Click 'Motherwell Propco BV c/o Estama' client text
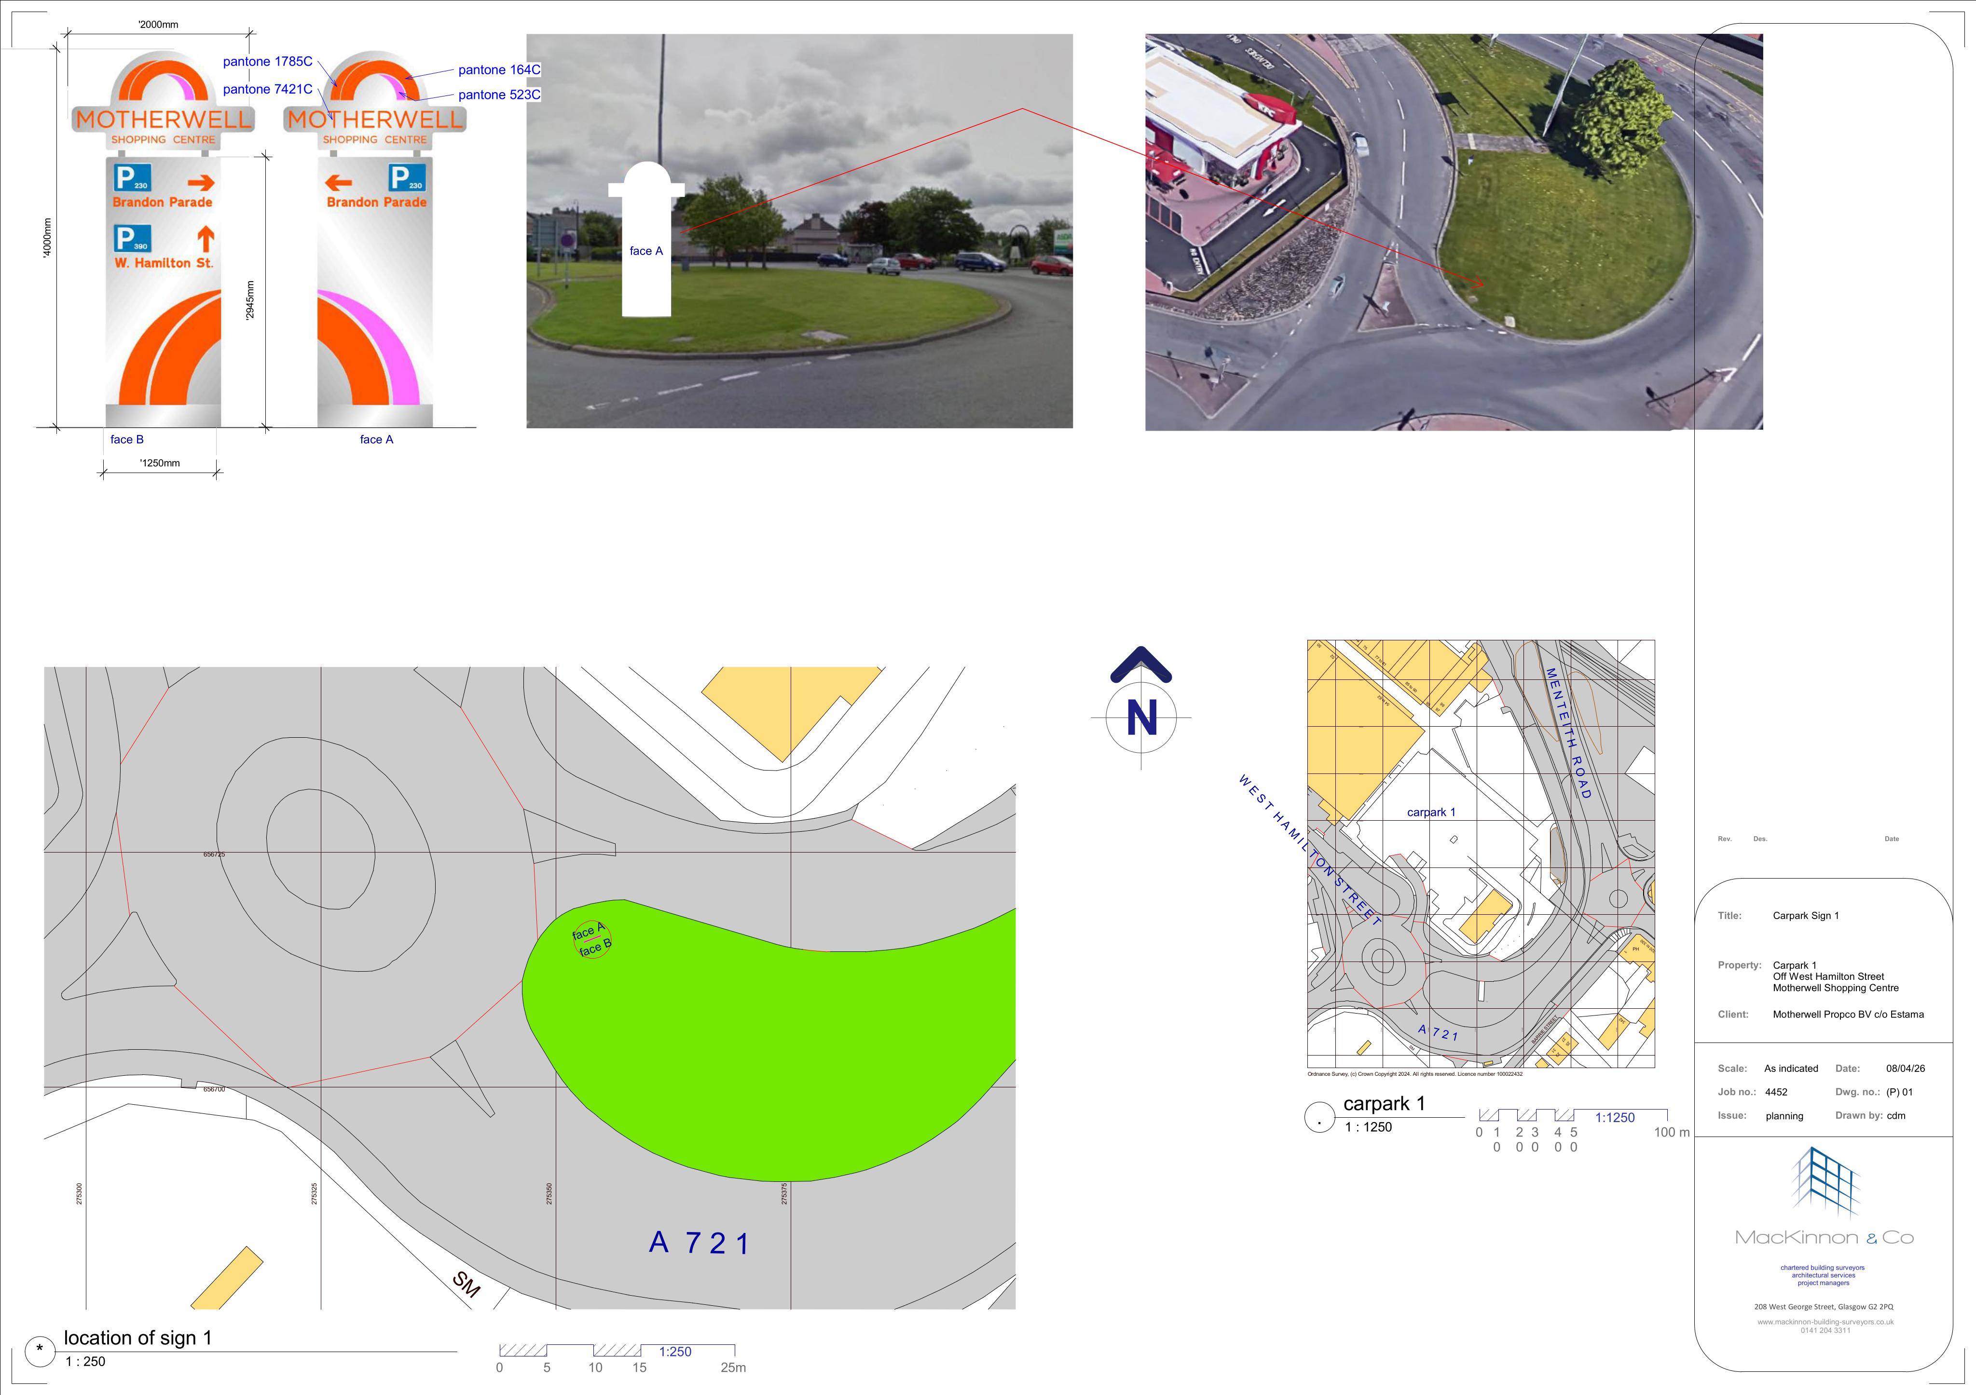 pyautogui.click(x=1848, y=1015)
